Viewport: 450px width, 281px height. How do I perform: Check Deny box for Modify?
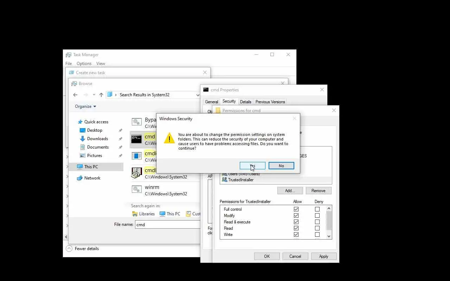[317, 216]
